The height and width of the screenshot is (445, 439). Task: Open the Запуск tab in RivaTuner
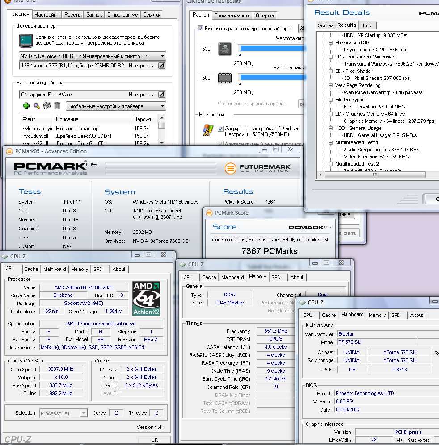(x=94, y=15)
